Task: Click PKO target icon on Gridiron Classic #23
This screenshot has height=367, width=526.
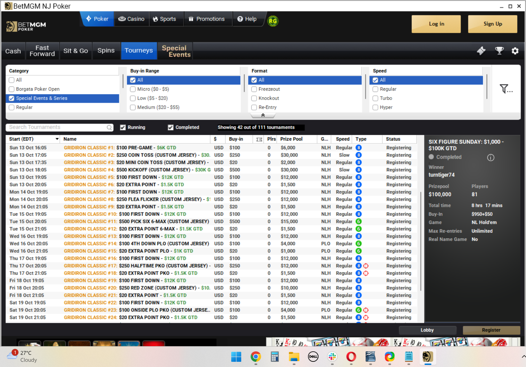Action: pos(366,310)
